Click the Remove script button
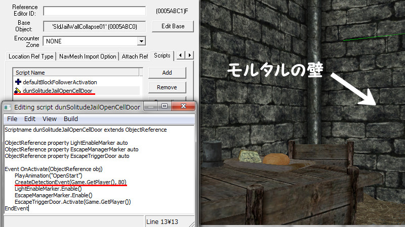The height and width of the screenshot is (227, 405). 167,87
